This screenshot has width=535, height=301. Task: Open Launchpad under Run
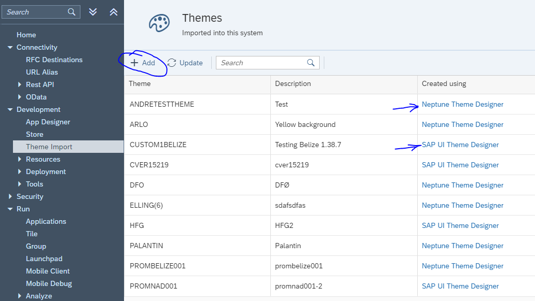pos(44,259)
